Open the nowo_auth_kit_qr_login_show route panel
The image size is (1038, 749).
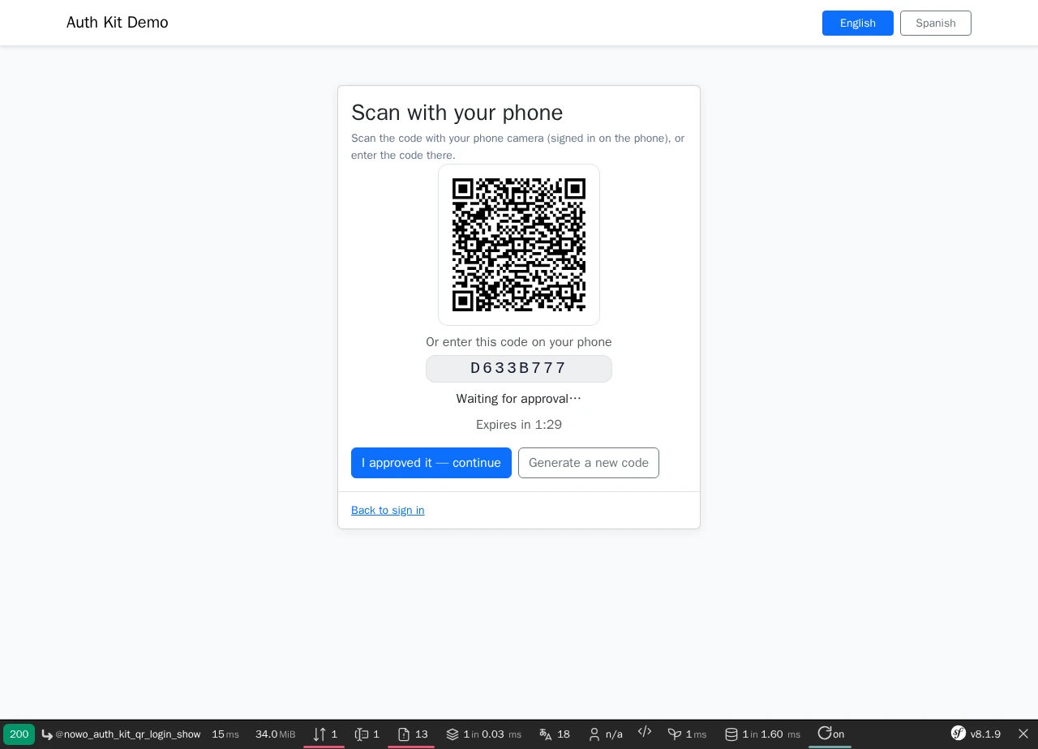tap(122, 734)
